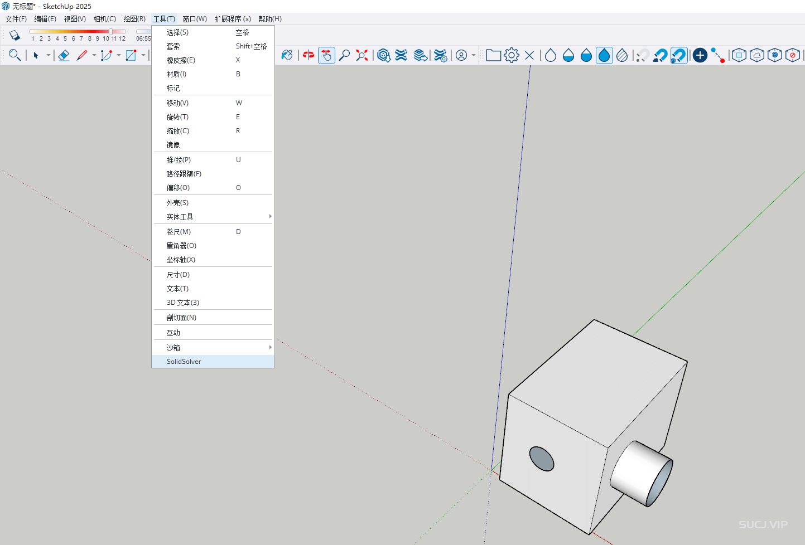Click the cube with fingerprint icon
The image size is (805, 545).
click(x=775, y=55)
